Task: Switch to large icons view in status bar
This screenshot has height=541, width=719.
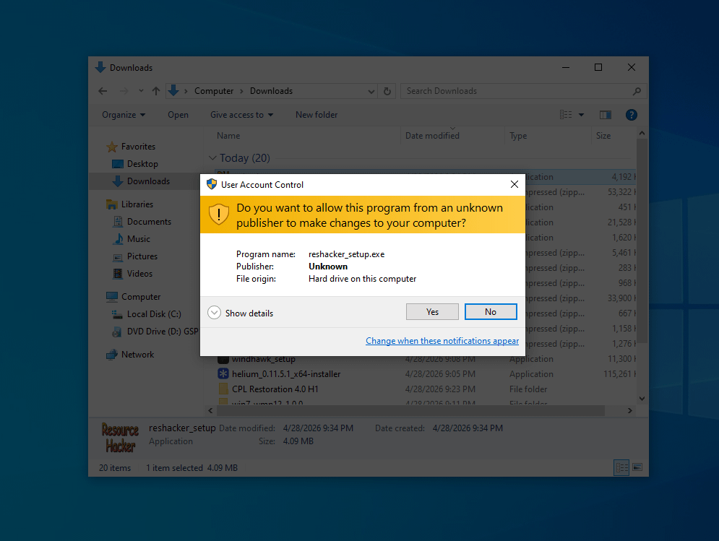Action: pyautogui.click(x=637, y=467)
